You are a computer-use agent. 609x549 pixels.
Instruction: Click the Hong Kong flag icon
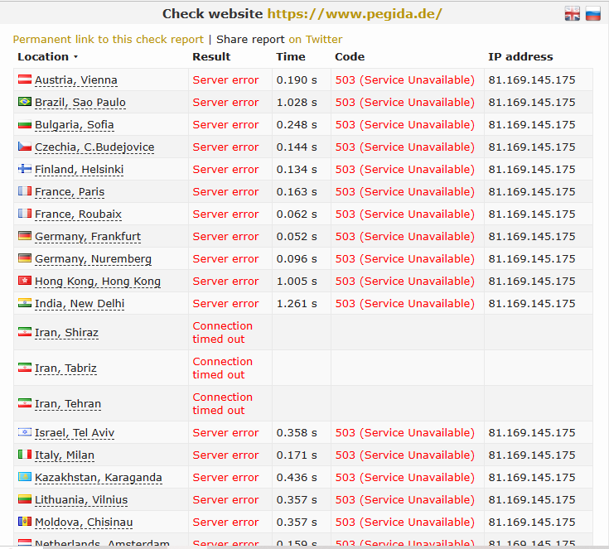[25, 281]
